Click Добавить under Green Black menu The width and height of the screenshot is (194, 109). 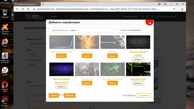[x=138, y=83]
